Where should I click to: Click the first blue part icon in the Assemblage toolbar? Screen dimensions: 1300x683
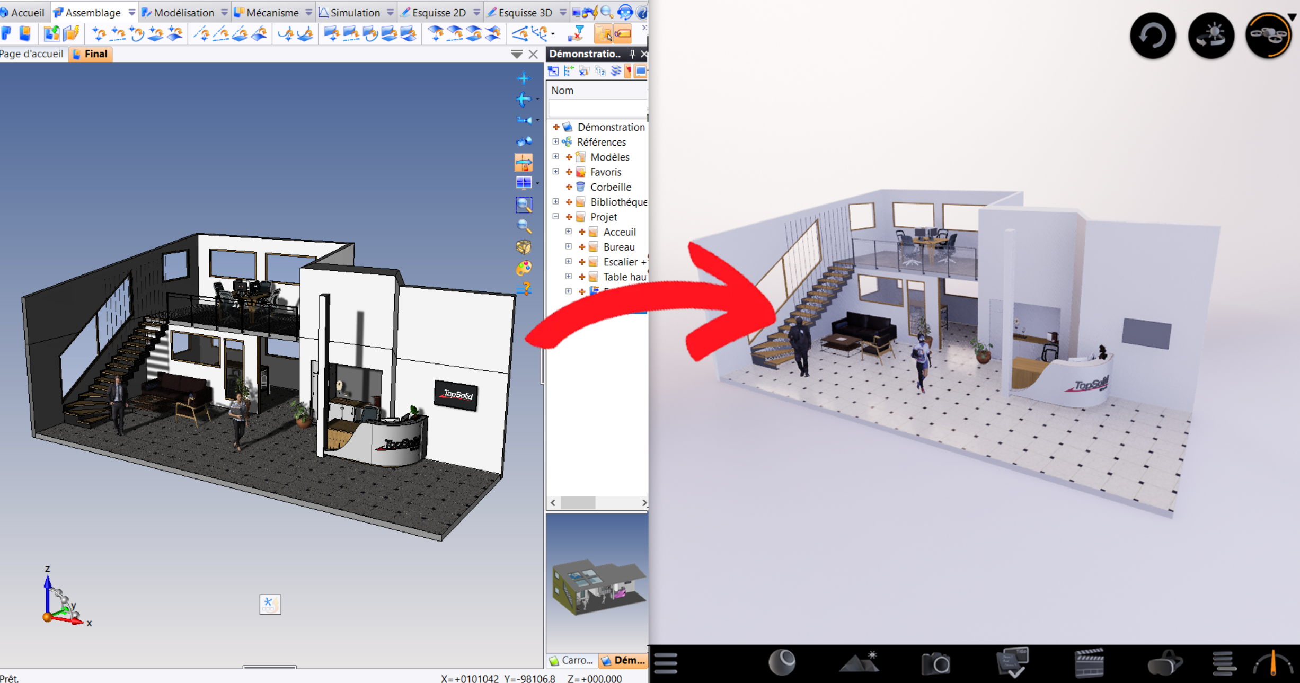click(7, 33)
